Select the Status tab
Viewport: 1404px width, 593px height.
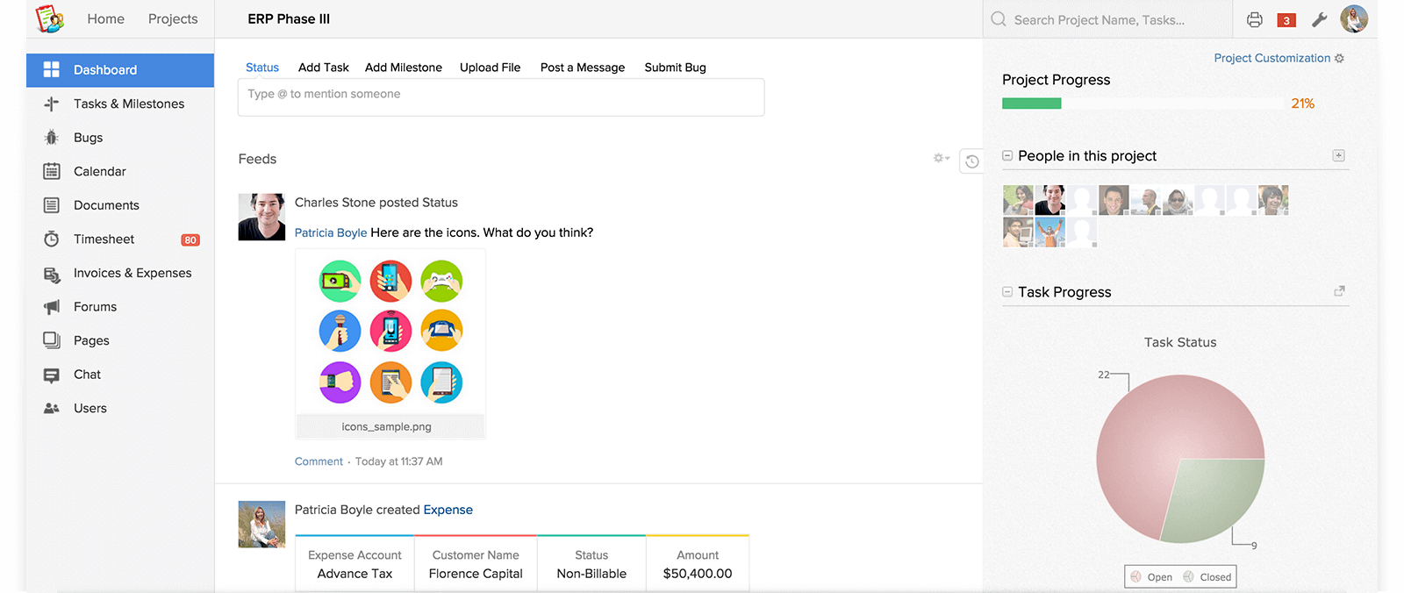point(262,68)
